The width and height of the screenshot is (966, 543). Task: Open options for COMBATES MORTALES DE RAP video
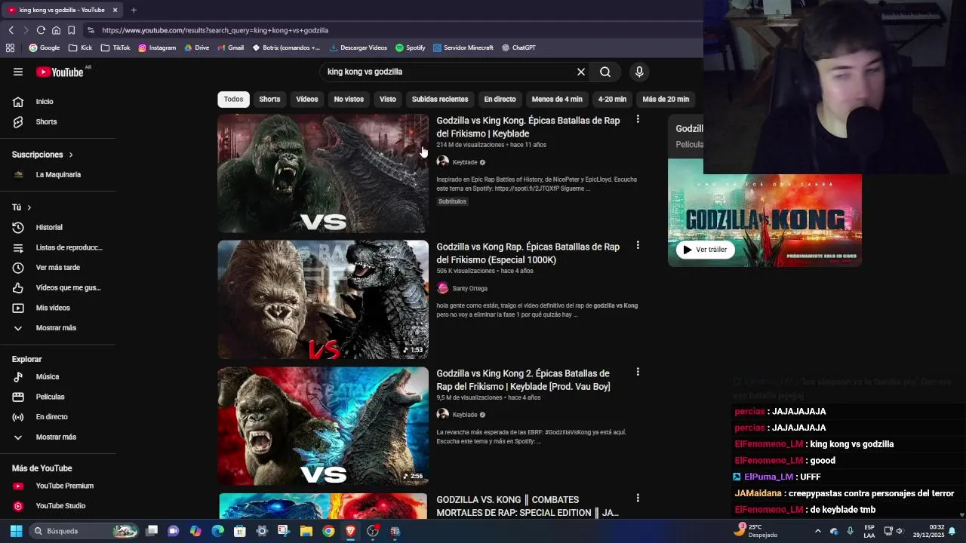pos(638,498)
